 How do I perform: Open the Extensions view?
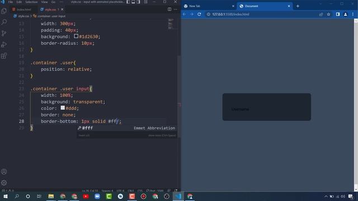point(4,56)
